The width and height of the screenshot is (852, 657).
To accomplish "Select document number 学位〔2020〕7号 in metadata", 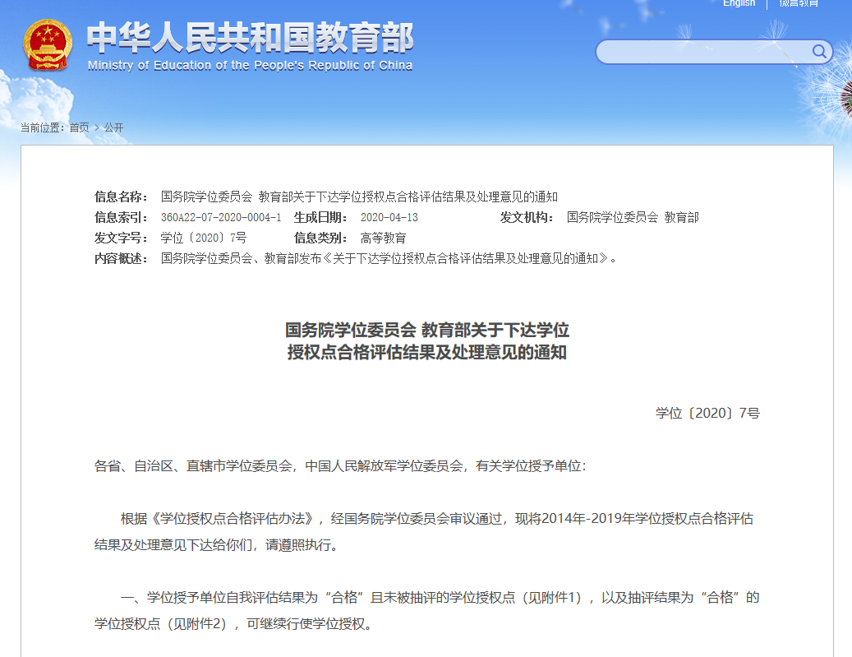I will point(203,238).
